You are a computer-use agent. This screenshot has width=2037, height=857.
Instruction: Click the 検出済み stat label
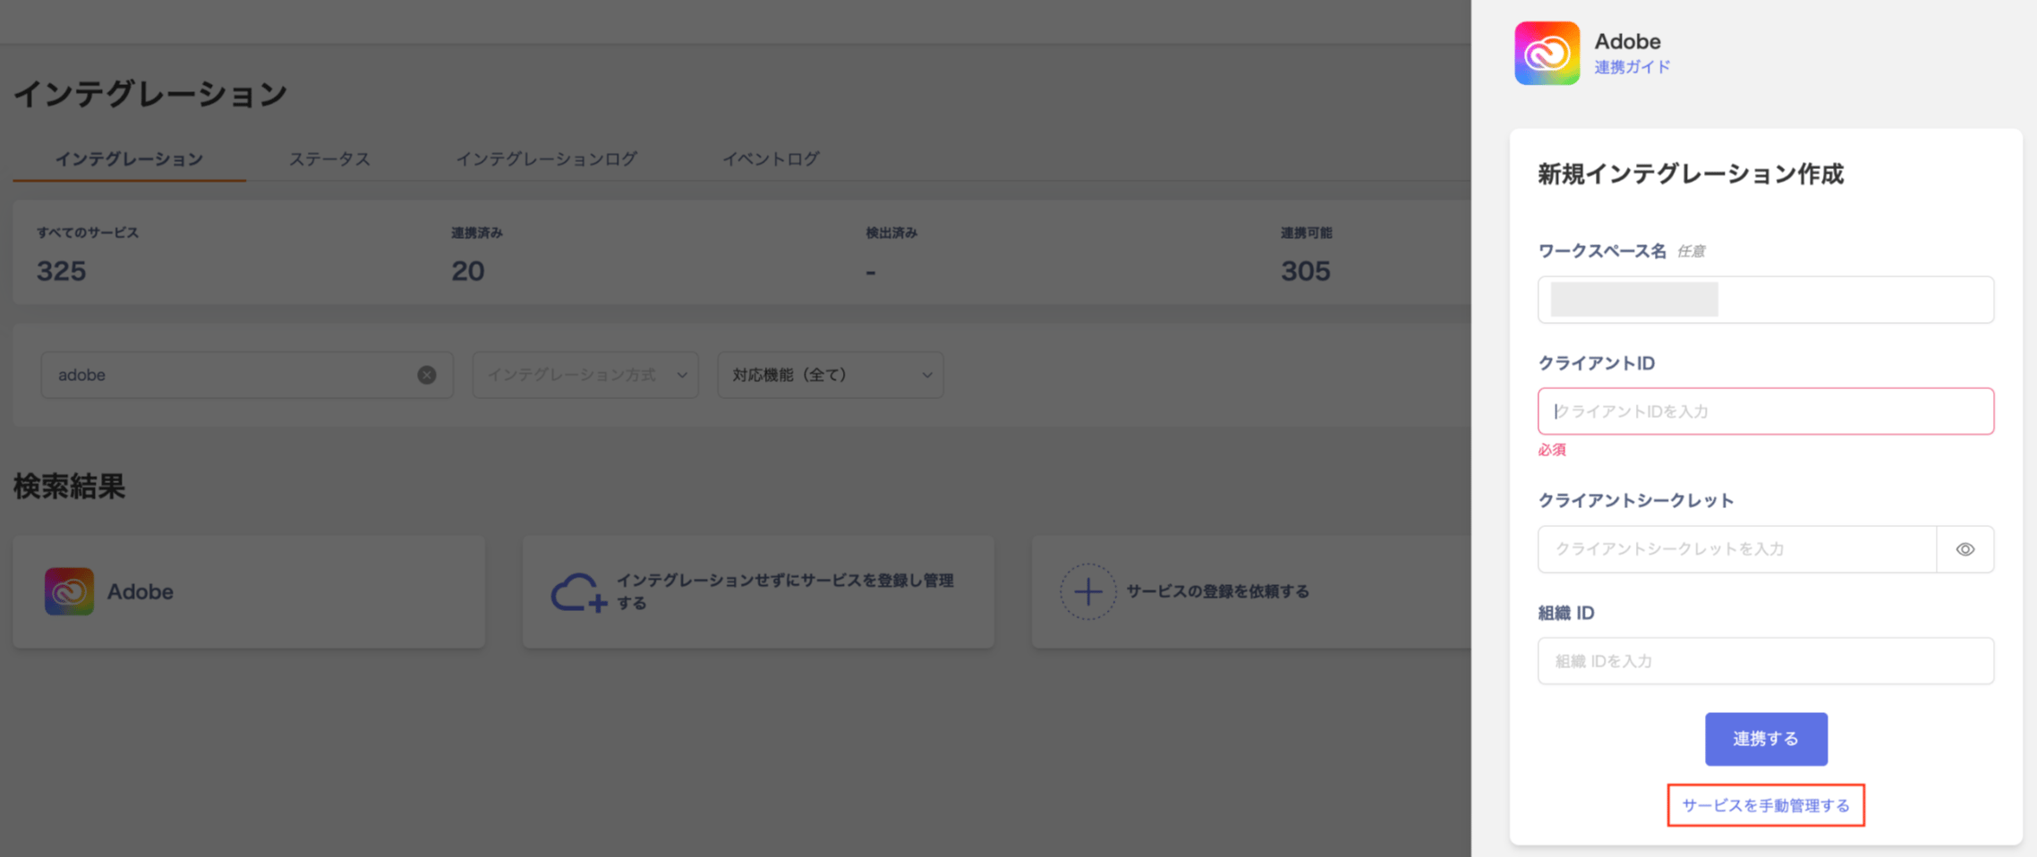891,233
